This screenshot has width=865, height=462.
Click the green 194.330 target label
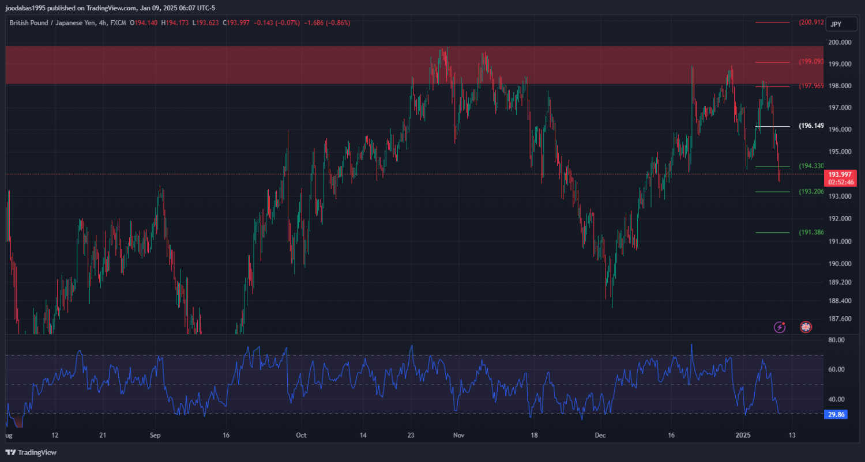pyautogui.click(x=811, y=166)
